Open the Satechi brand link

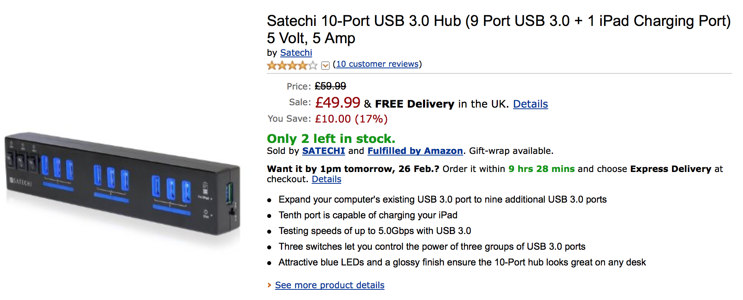coord(296,53)
